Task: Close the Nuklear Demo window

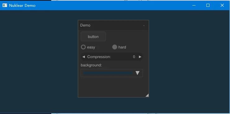Action: (x=222, y=5)
